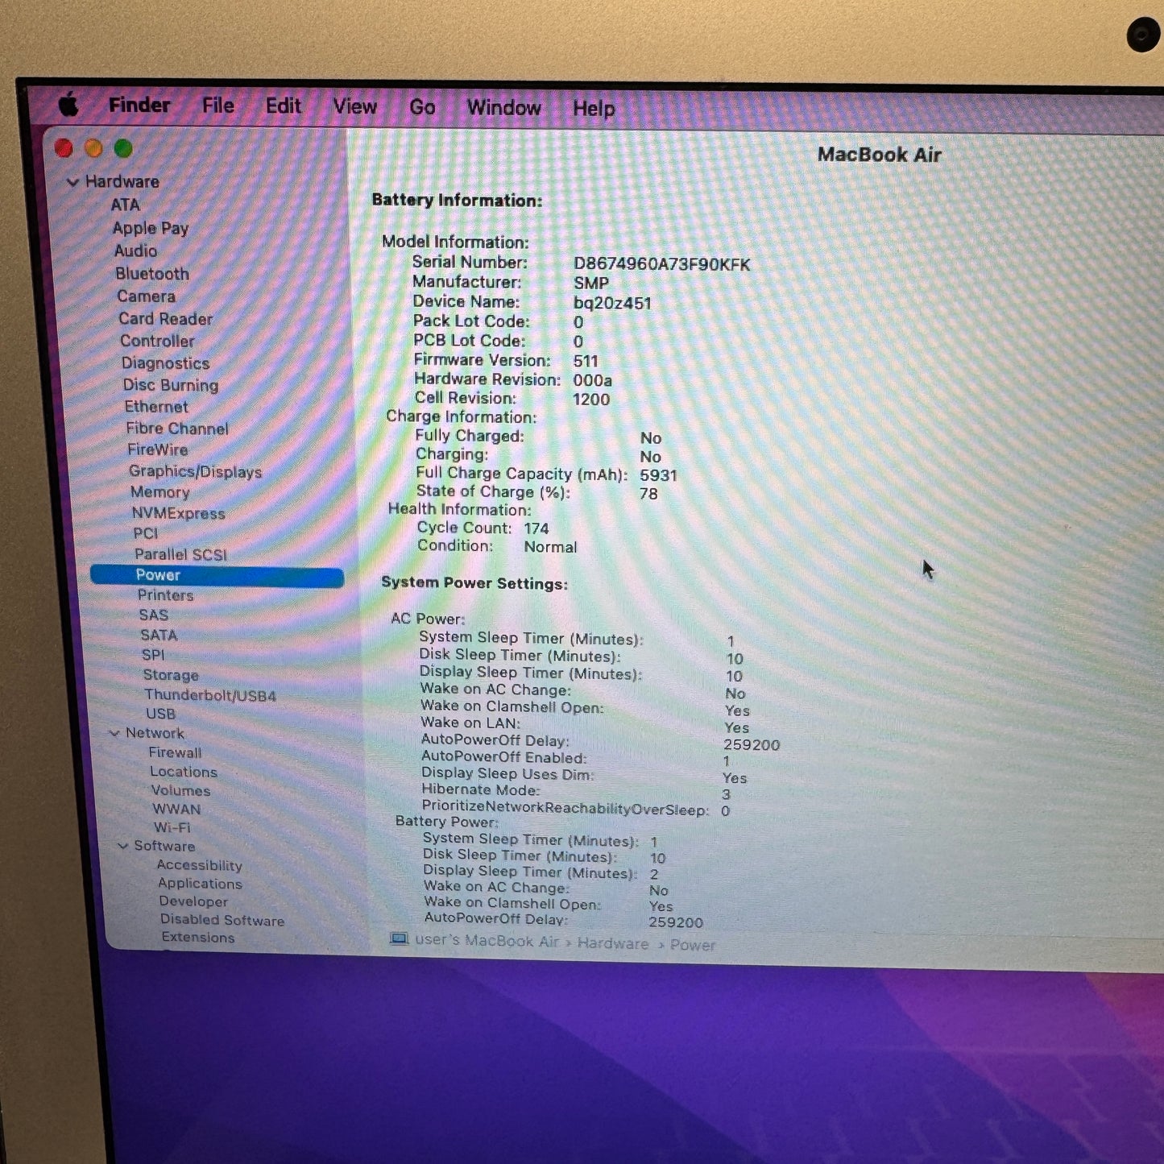Screen dimensions: 1164x1164
Task: Select Card Reader in sidebar
Action: (x=166, y=319)
